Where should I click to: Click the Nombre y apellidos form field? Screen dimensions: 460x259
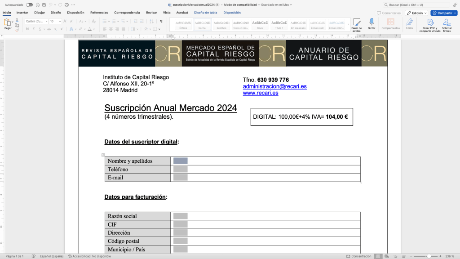180,161
